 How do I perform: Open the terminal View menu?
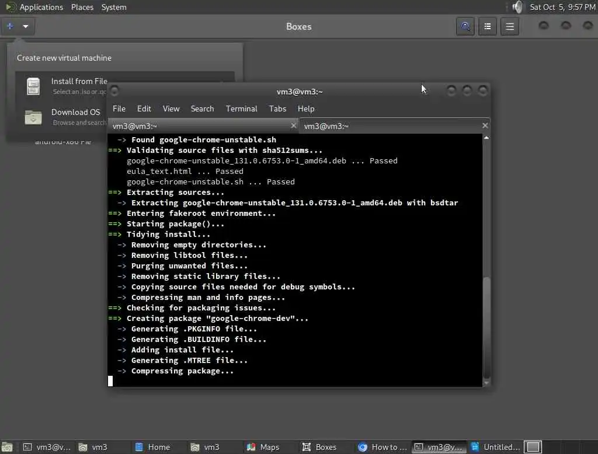point(171,109)
